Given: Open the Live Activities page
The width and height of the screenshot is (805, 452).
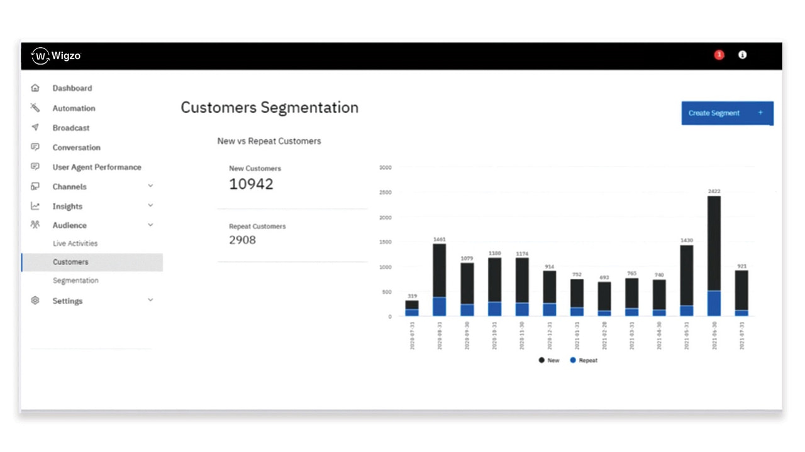Looking at the screenshot, I should 75,243.
